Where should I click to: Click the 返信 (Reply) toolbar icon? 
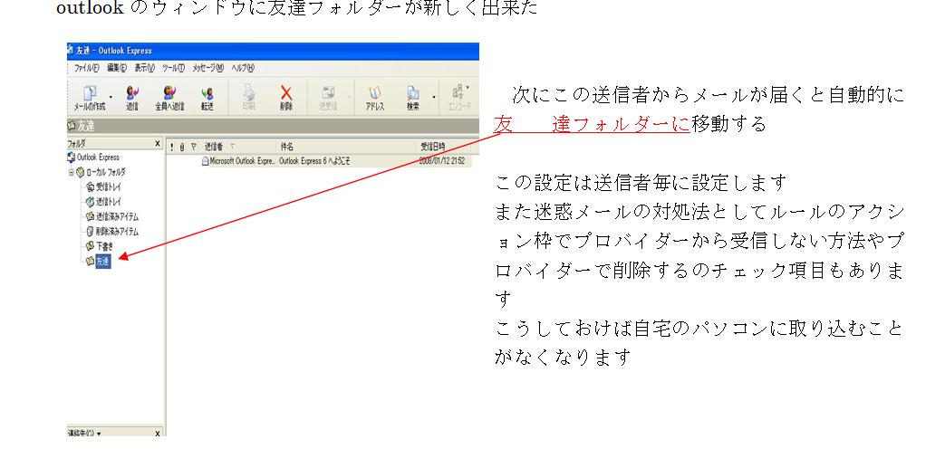(x=132, y=98)
